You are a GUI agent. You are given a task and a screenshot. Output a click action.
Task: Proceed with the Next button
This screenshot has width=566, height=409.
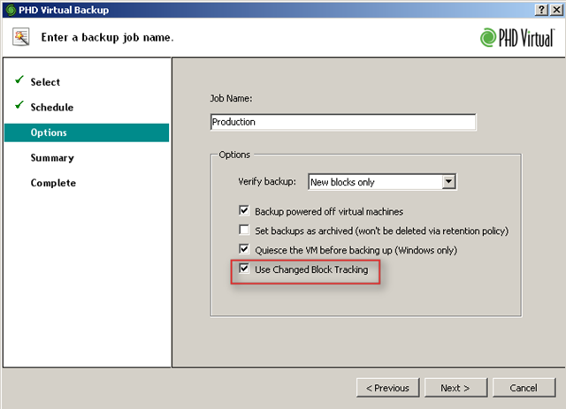(455, 388)
